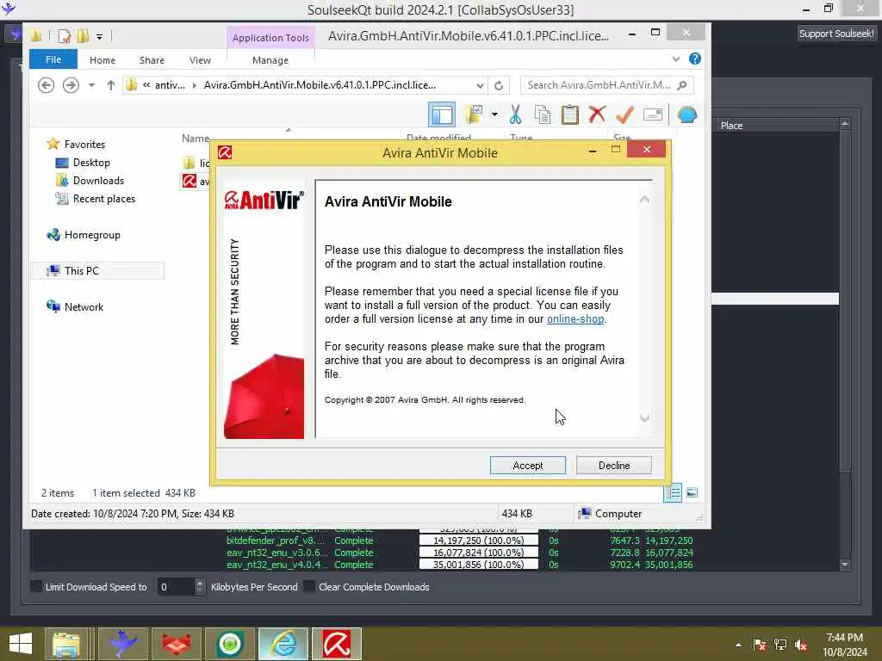Viewport: 882px width, 661px height.
Task: Click the Explorer Help question mark icon
Action: coord(695,59)
